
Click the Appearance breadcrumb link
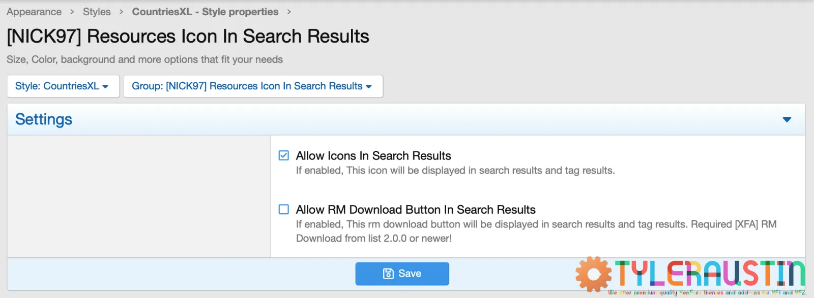pos(34,12)
